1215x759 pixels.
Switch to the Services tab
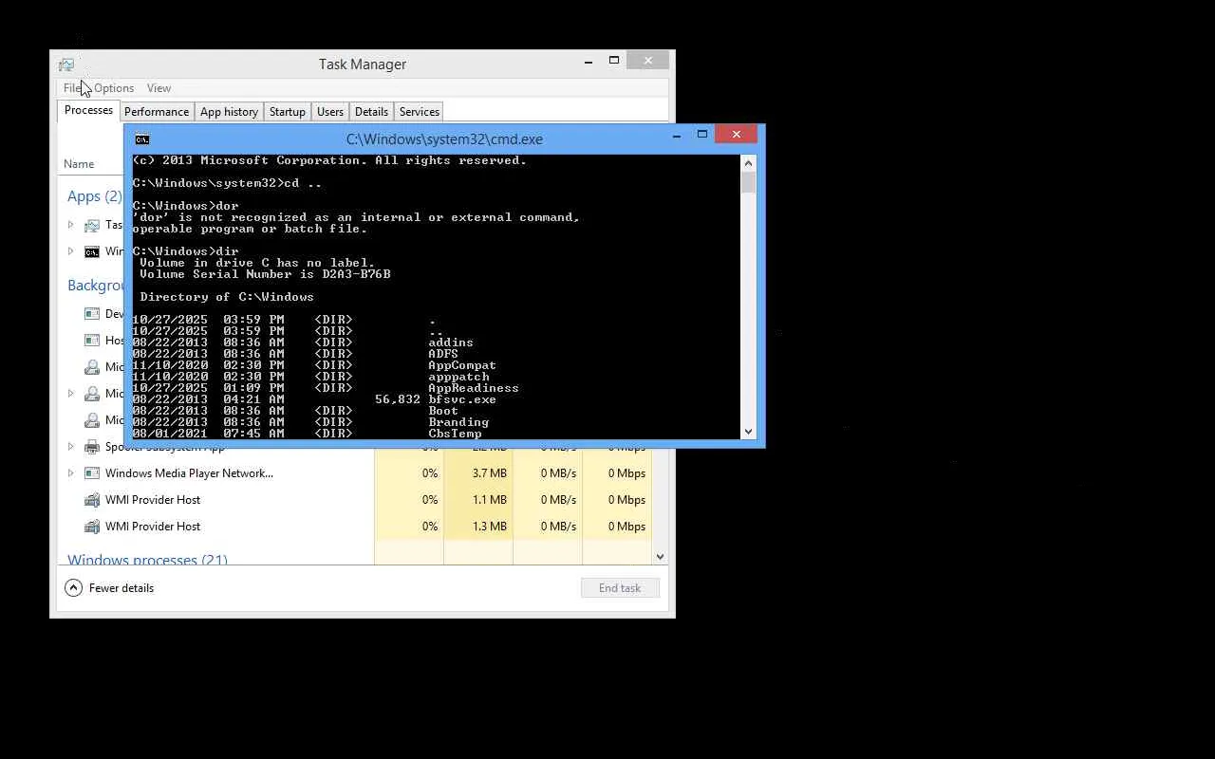[420, 112]
